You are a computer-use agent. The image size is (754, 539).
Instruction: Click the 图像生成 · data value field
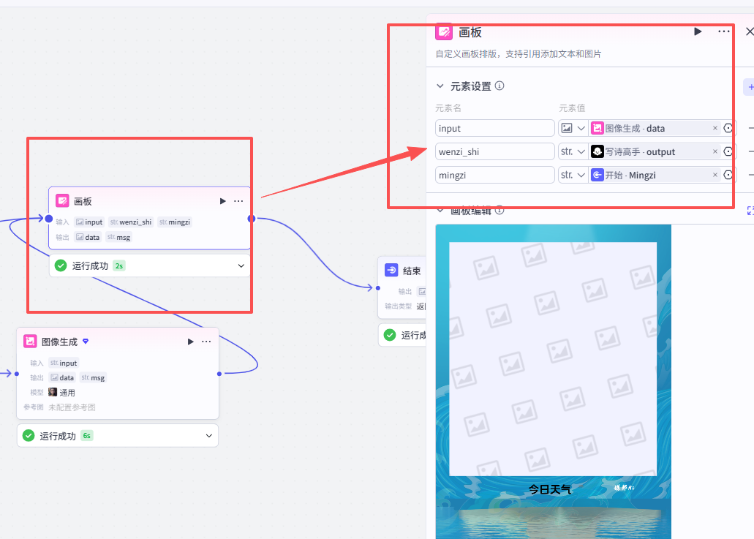pyautogui.click(x=655, y=129)
